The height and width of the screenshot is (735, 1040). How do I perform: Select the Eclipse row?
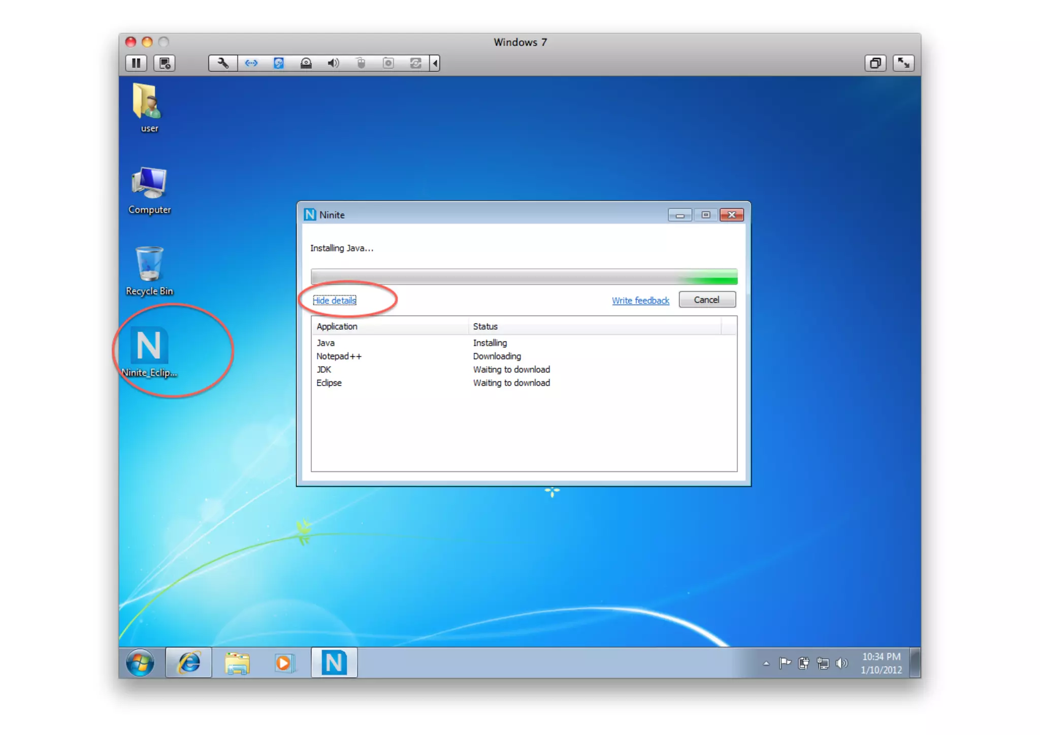point(524,382)
